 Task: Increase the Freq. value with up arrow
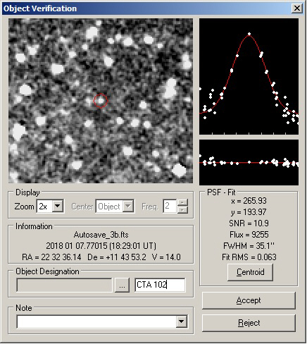(182, 202)
